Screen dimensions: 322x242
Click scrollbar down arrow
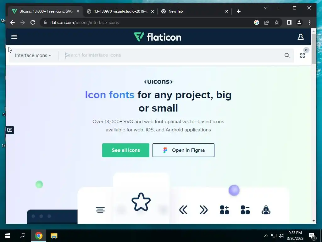tap(314, 221)
